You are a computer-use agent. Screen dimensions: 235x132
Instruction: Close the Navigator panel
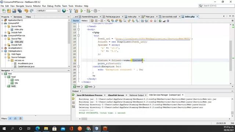(x=12, y=70)
